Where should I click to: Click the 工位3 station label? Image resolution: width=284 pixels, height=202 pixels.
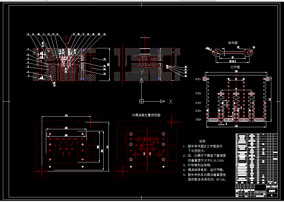click(x=198, y=103)
